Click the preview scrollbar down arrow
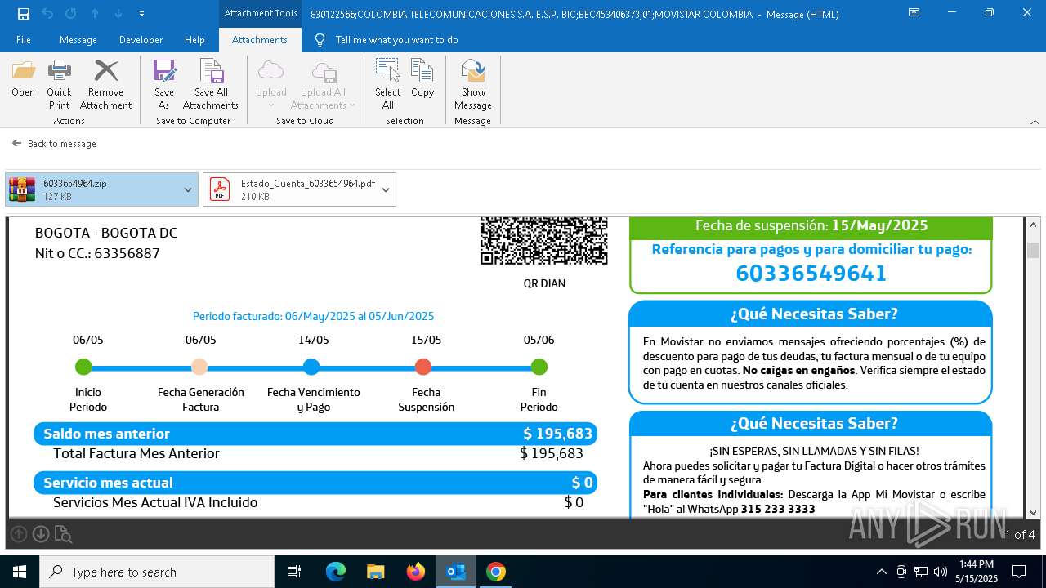 click(1034, 512)
